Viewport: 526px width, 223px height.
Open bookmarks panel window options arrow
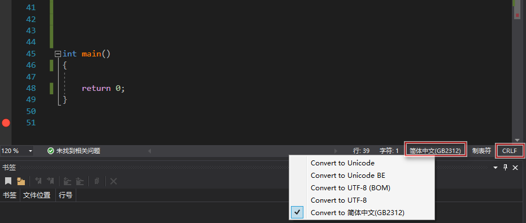click(495, 168)
